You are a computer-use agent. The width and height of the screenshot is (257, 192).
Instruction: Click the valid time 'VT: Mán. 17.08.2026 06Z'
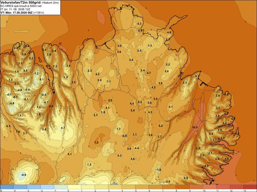pyautogui.click(x=16, y=13)
